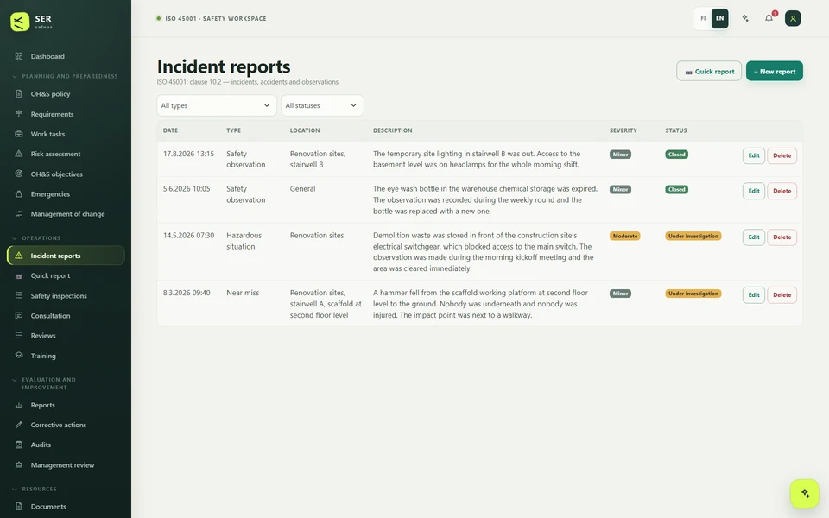829x518 pixels.
Task: Click the Safety inspections list icon
Action: (19, 295)
